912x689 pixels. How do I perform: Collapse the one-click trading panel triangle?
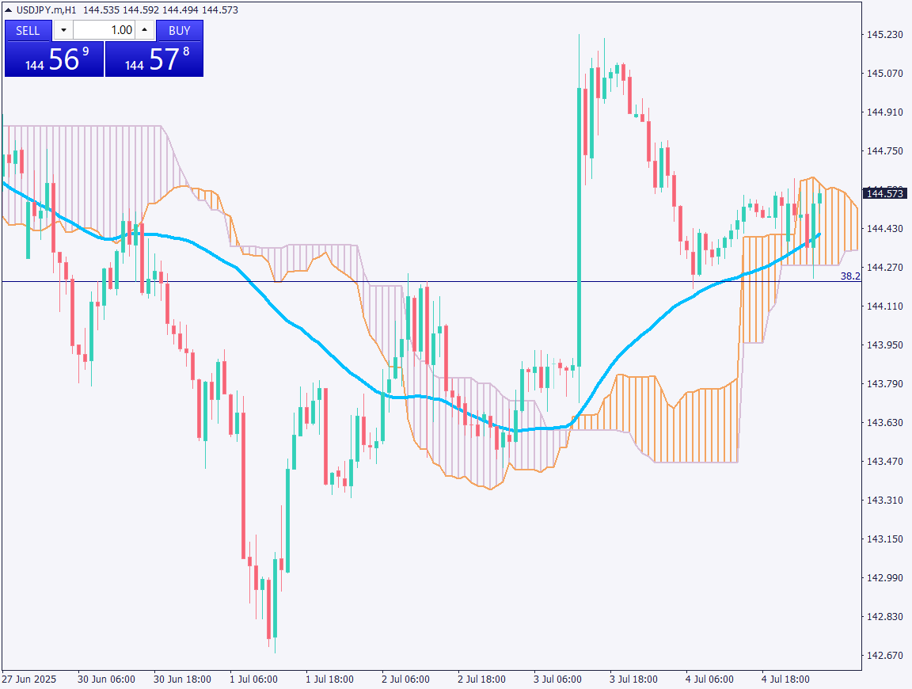coord(9,10)
